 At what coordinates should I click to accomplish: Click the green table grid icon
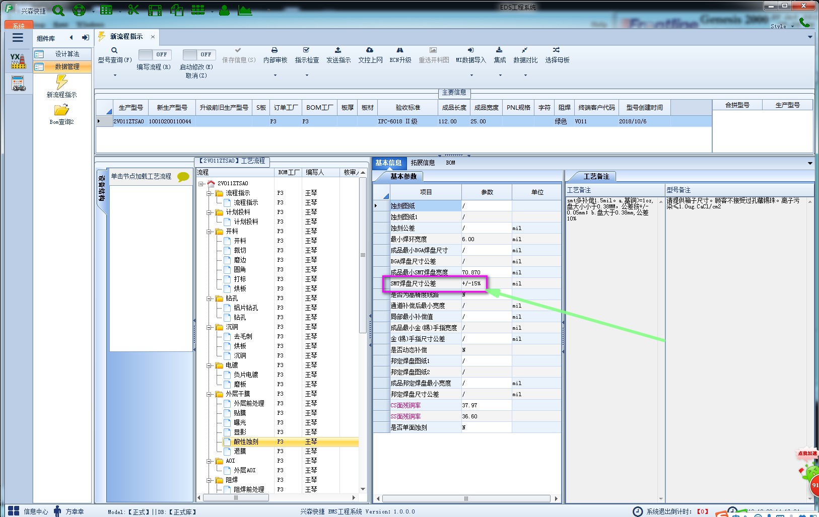click(106, 10)
